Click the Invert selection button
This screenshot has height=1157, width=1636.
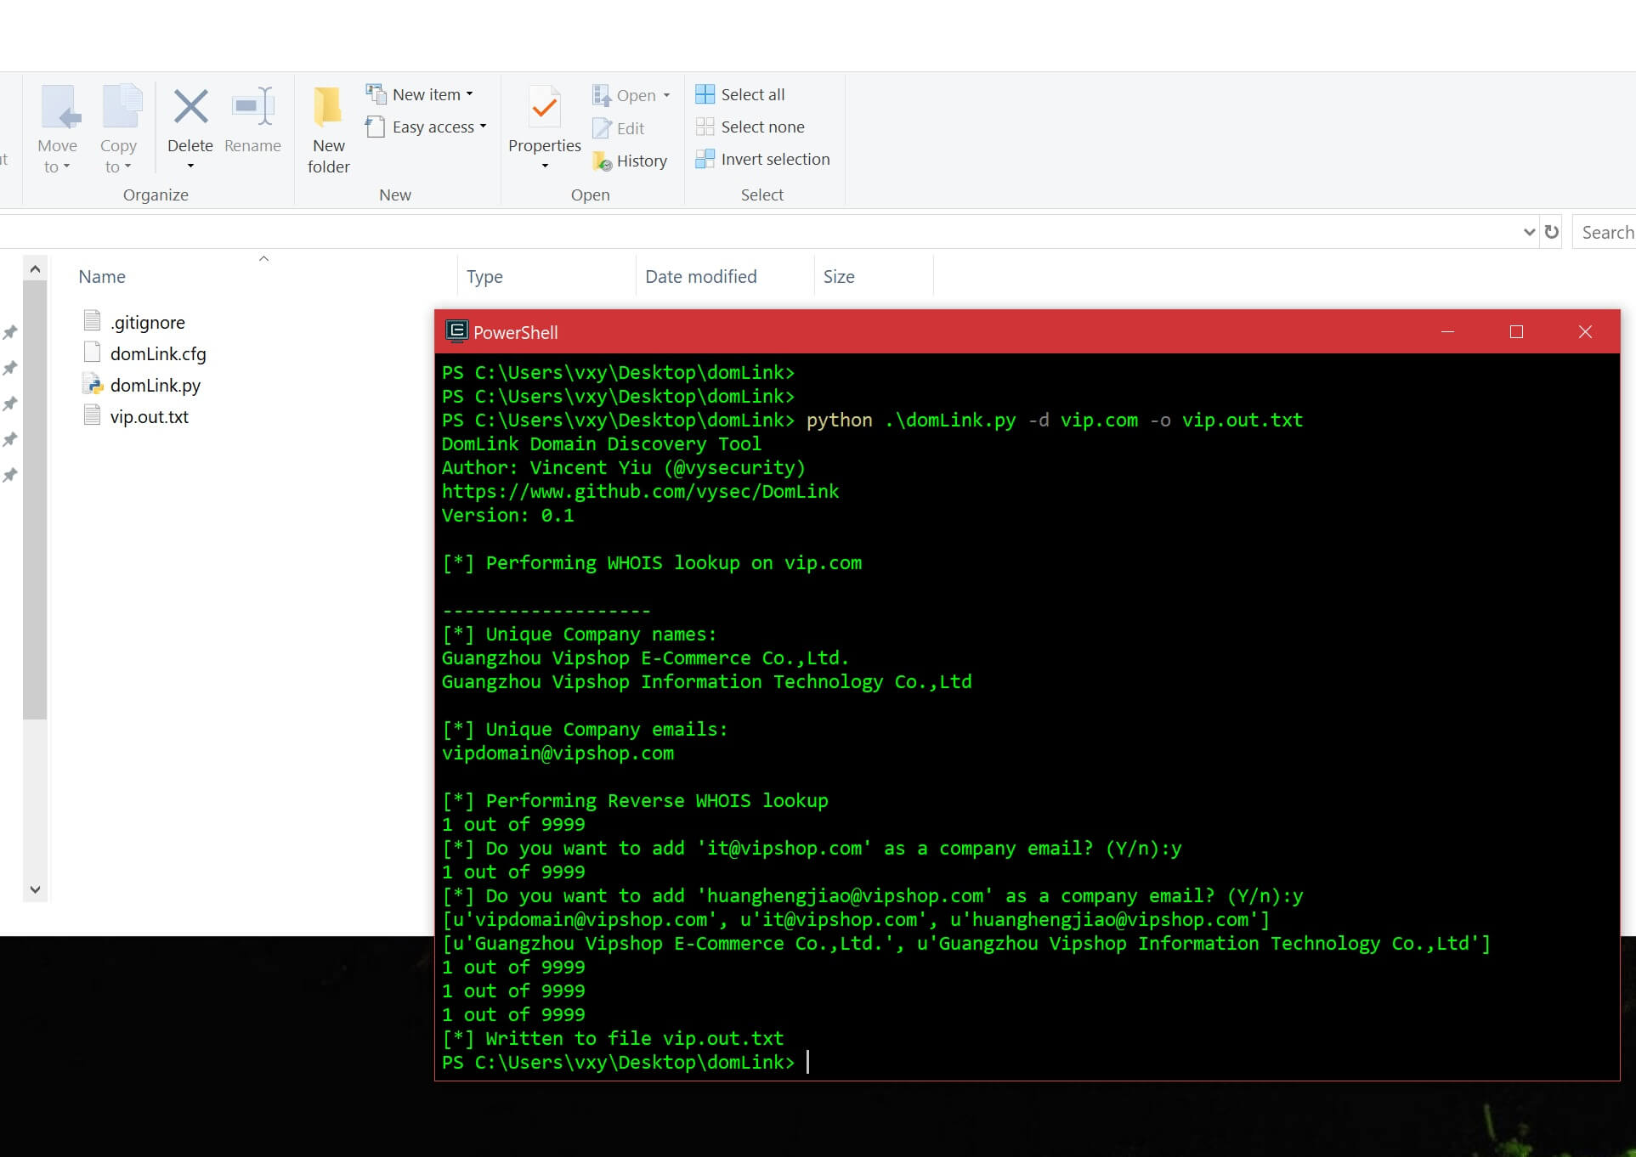tap(763, 159)
